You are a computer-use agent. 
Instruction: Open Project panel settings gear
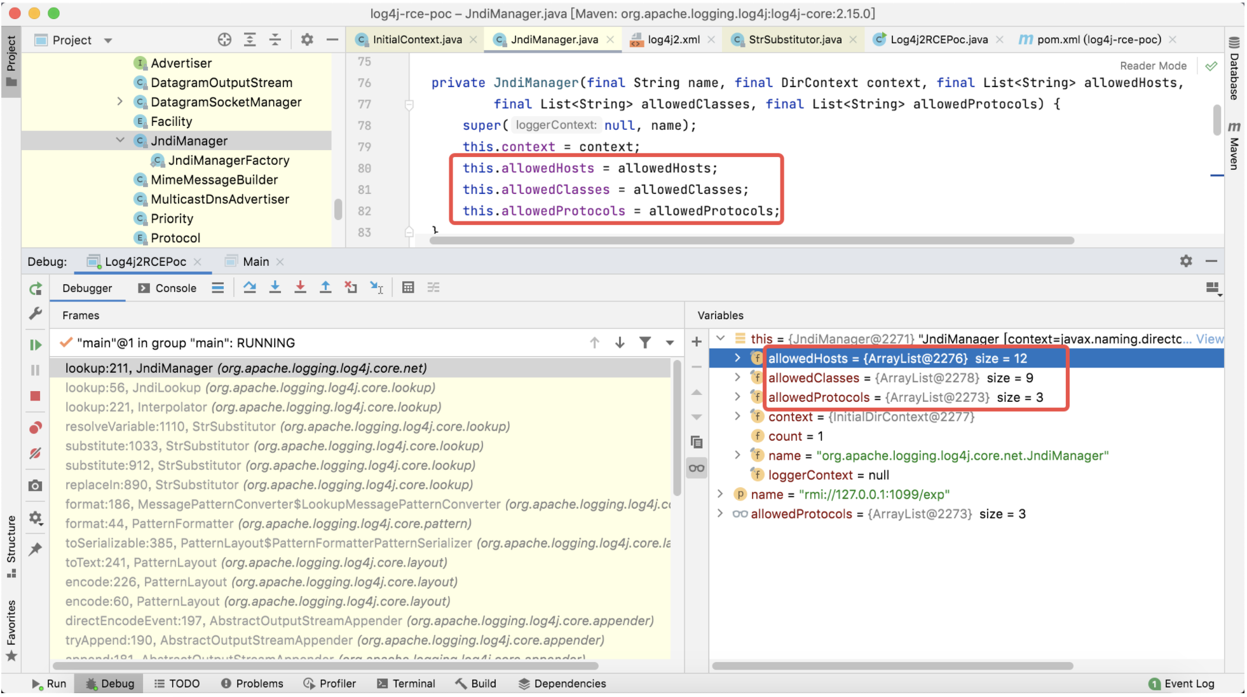(307, 40)
